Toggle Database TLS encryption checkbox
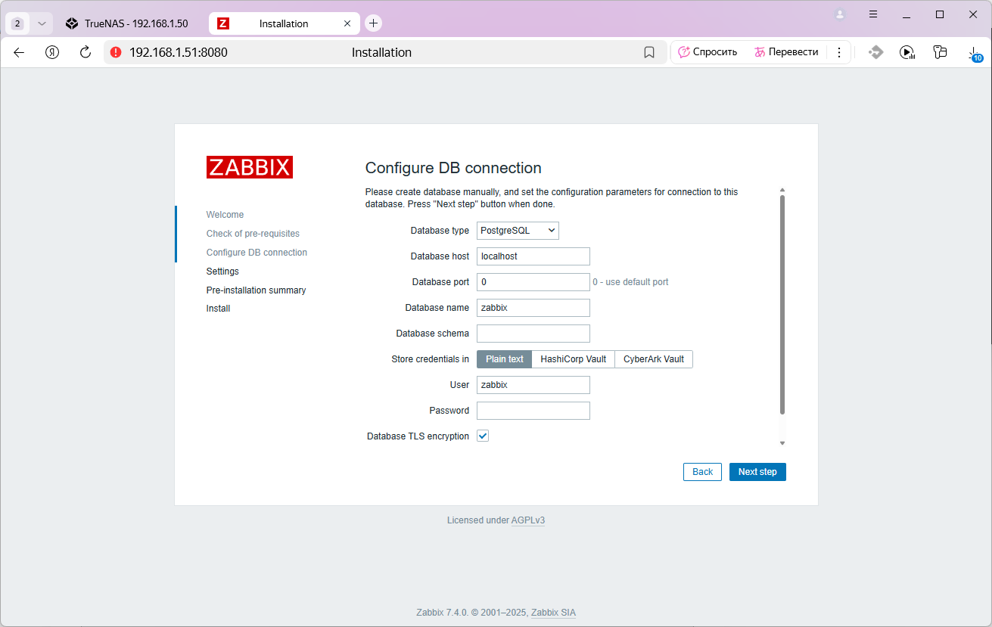992x627 pixels. click(483, 436)
